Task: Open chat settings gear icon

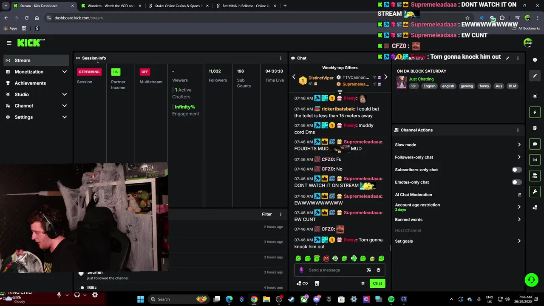Action: [x=363, y=283]
